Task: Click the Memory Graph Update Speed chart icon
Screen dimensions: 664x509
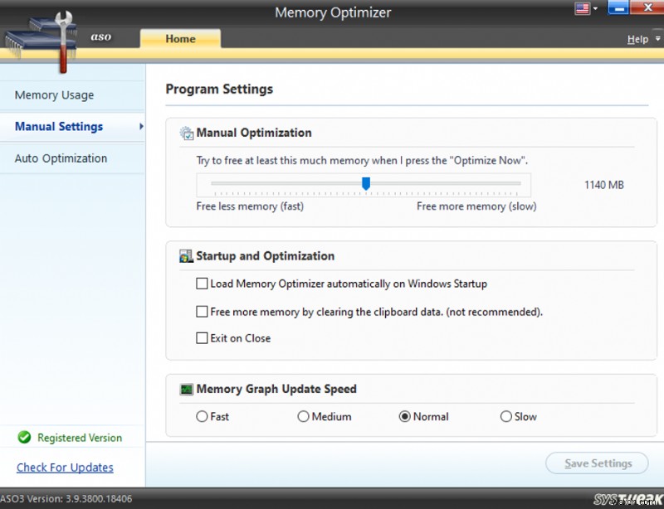Action: pos(186,389)
